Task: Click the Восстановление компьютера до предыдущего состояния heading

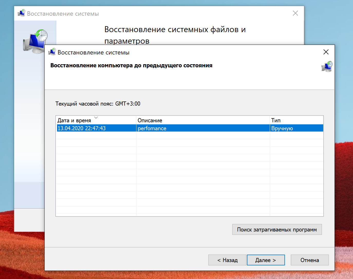Action: point(131,65)
